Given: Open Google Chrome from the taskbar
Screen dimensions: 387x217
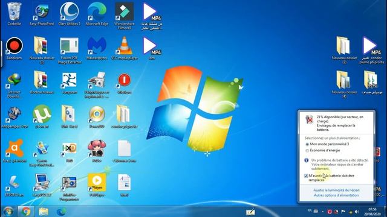Looking at the screenshot, I should point(25,212).
